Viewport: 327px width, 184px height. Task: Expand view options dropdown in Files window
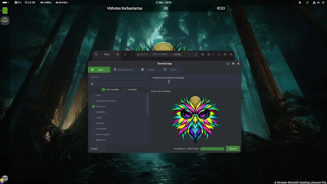(213, 54)
